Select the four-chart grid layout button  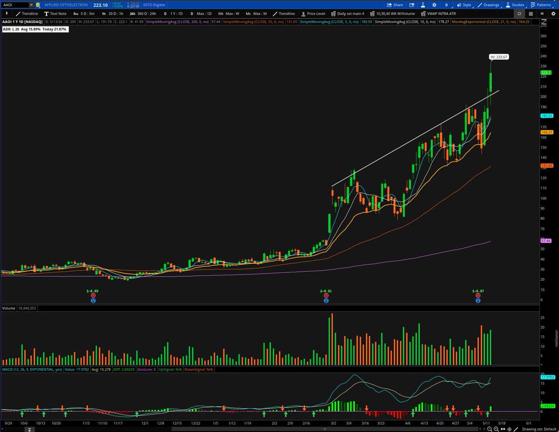coord(531,13)
